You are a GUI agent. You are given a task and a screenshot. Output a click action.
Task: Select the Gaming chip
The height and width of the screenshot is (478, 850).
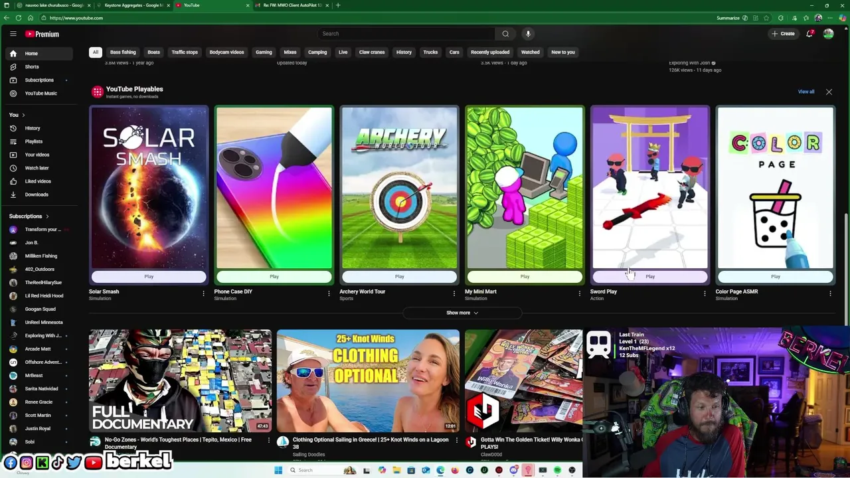(264, 52)
